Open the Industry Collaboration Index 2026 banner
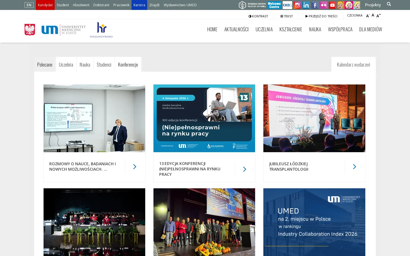Image resolution: width=410 pixels, height=256 pixels. (314, 222)
